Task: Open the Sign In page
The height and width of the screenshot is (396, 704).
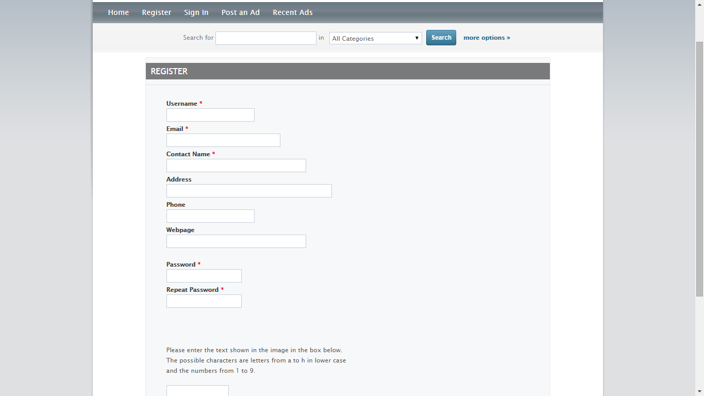Action: point(196,12)
